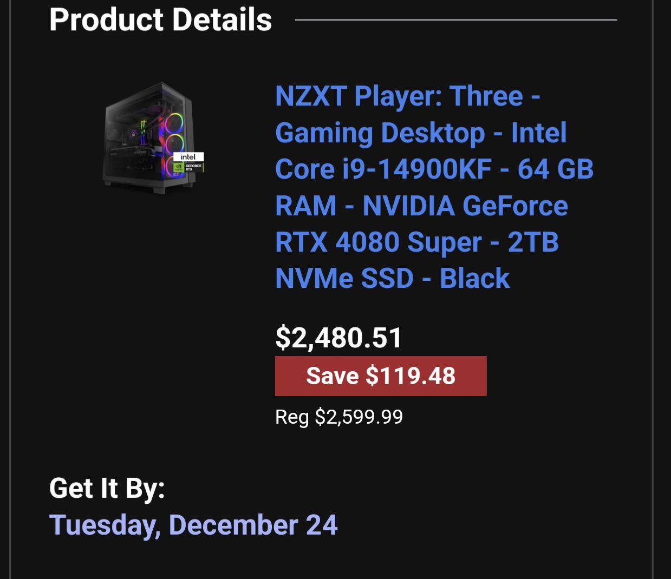Click the "Product Details" section heading
Image resolution: width=671 pixels, height=579 pixels.
[x=160, y=19]
